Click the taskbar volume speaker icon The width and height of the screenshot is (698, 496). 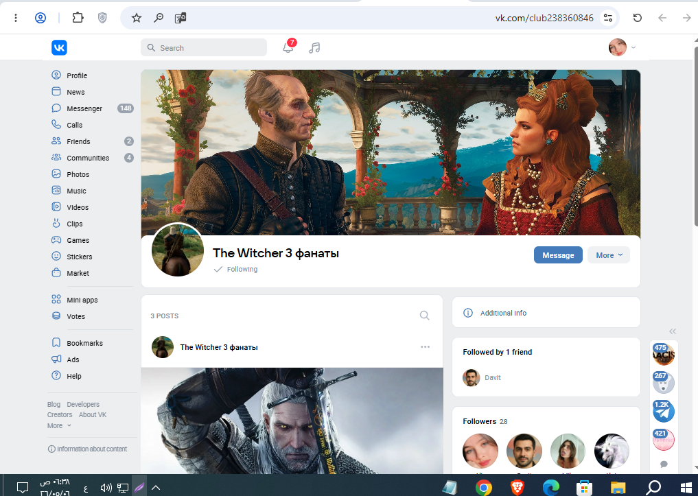[106, 488]
